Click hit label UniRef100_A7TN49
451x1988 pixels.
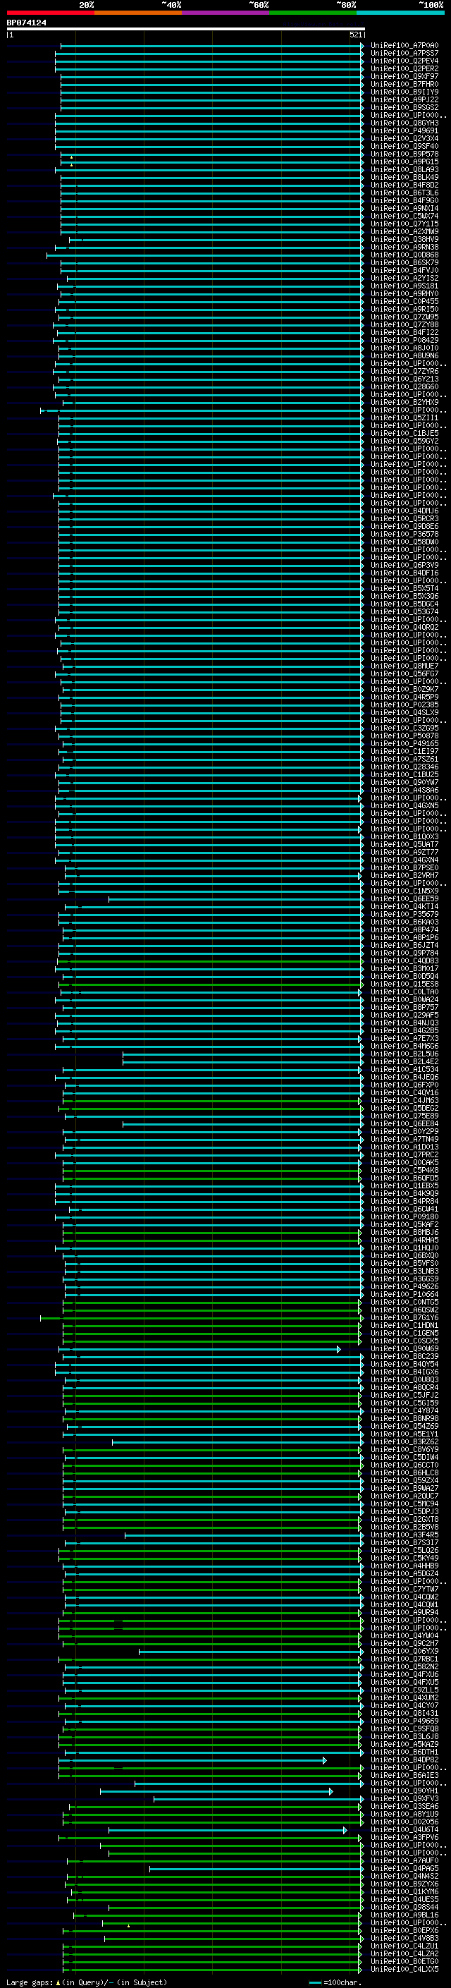pos(404,1139)
